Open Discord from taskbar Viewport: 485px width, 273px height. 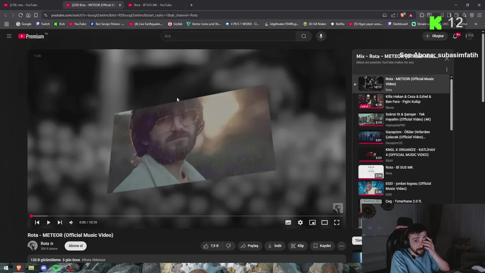coord(44,268)
